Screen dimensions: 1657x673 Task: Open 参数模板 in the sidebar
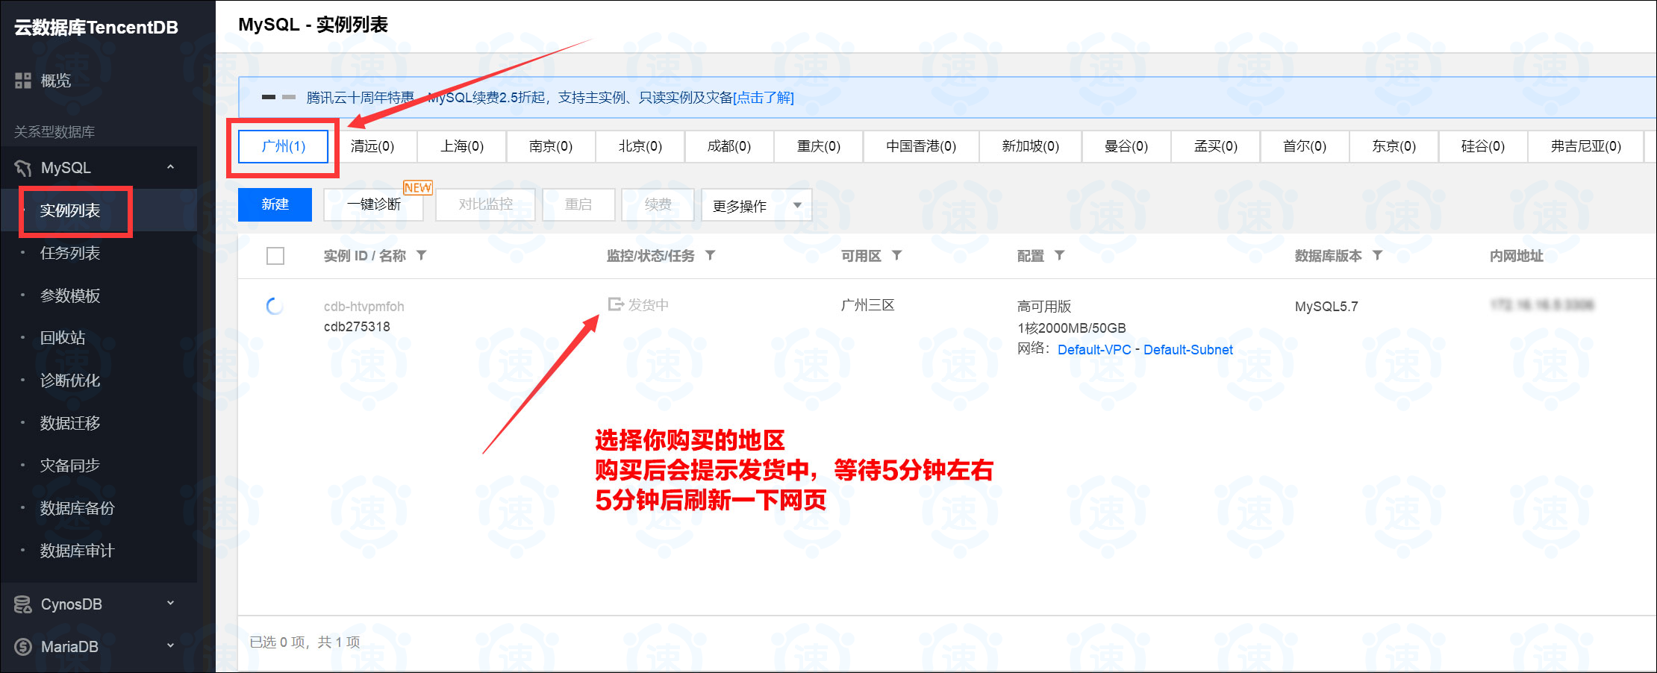click(70, 295)
